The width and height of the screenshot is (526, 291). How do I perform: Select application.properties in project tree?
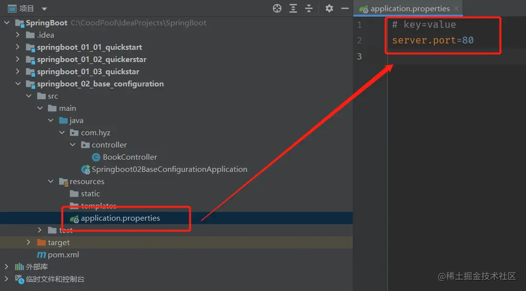point(121,218)
